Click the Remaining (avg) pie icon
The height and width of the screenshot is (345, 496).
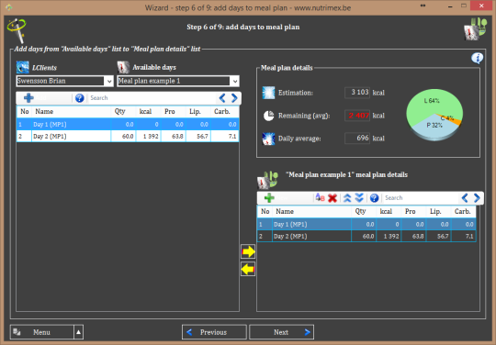[x=268, y=116]
